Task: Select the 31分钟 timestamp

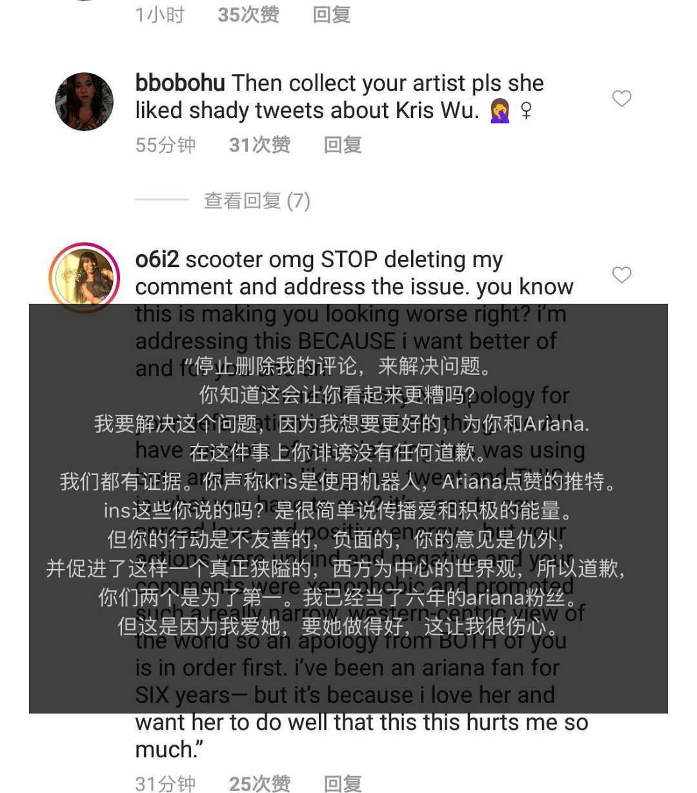Action: [x=166, y=783]
